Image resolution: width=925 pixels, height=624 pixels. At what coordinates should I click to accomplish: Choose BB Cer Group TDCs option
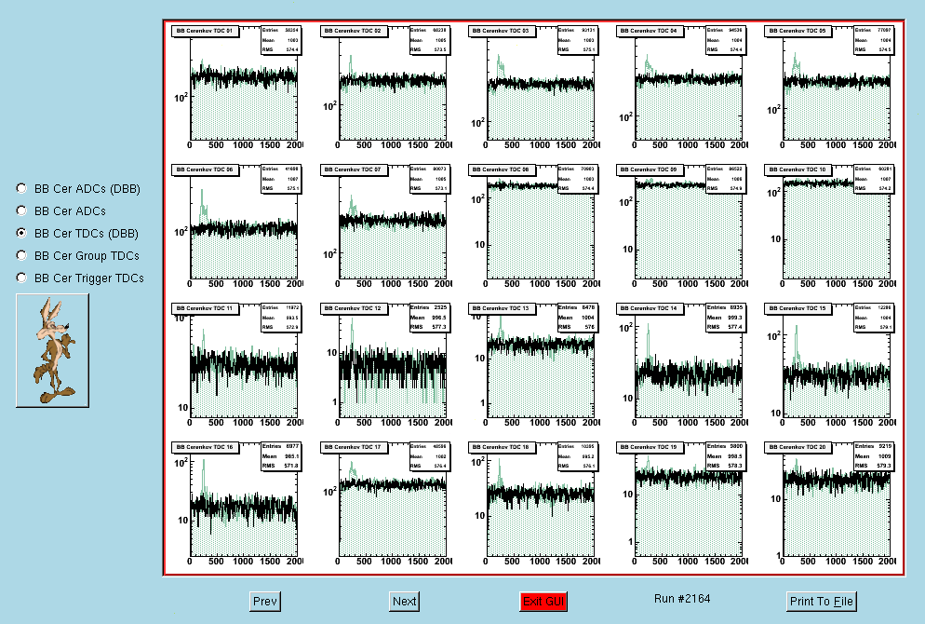coord(21,255)
